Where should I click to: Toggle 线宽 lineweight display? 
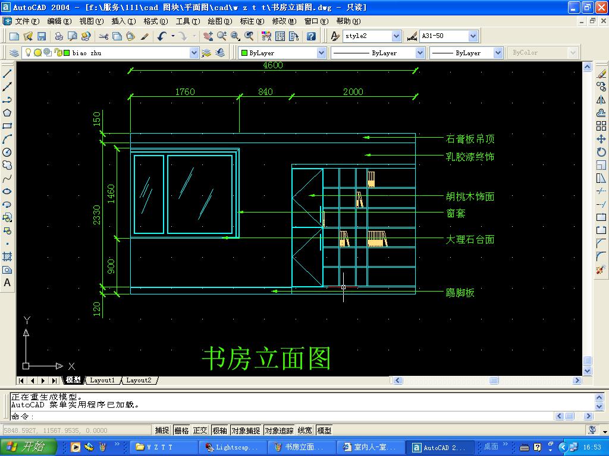coord(305,430)
